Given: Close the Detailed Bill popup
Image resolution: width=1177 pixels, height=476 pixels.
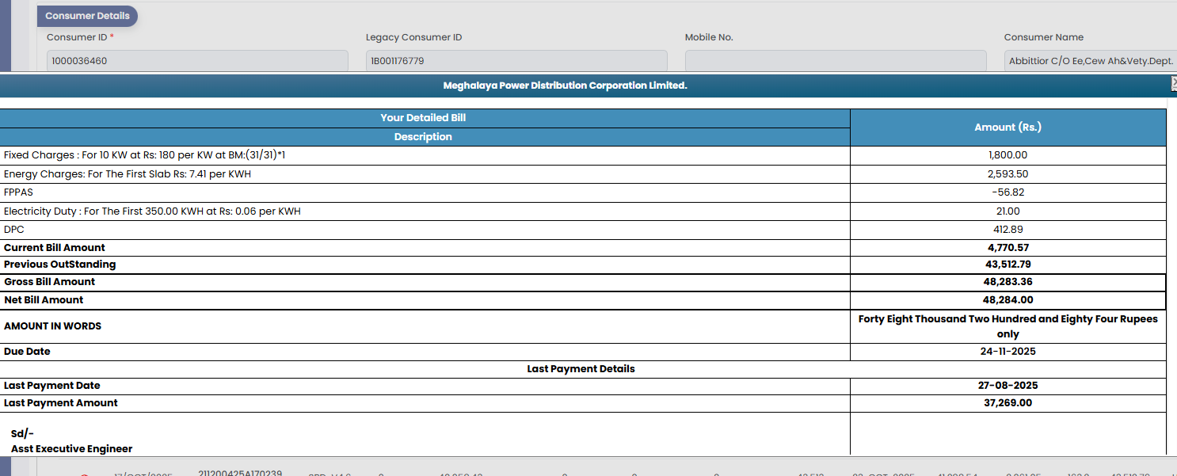Looking at the screenshot, I should pos(1173,84).
